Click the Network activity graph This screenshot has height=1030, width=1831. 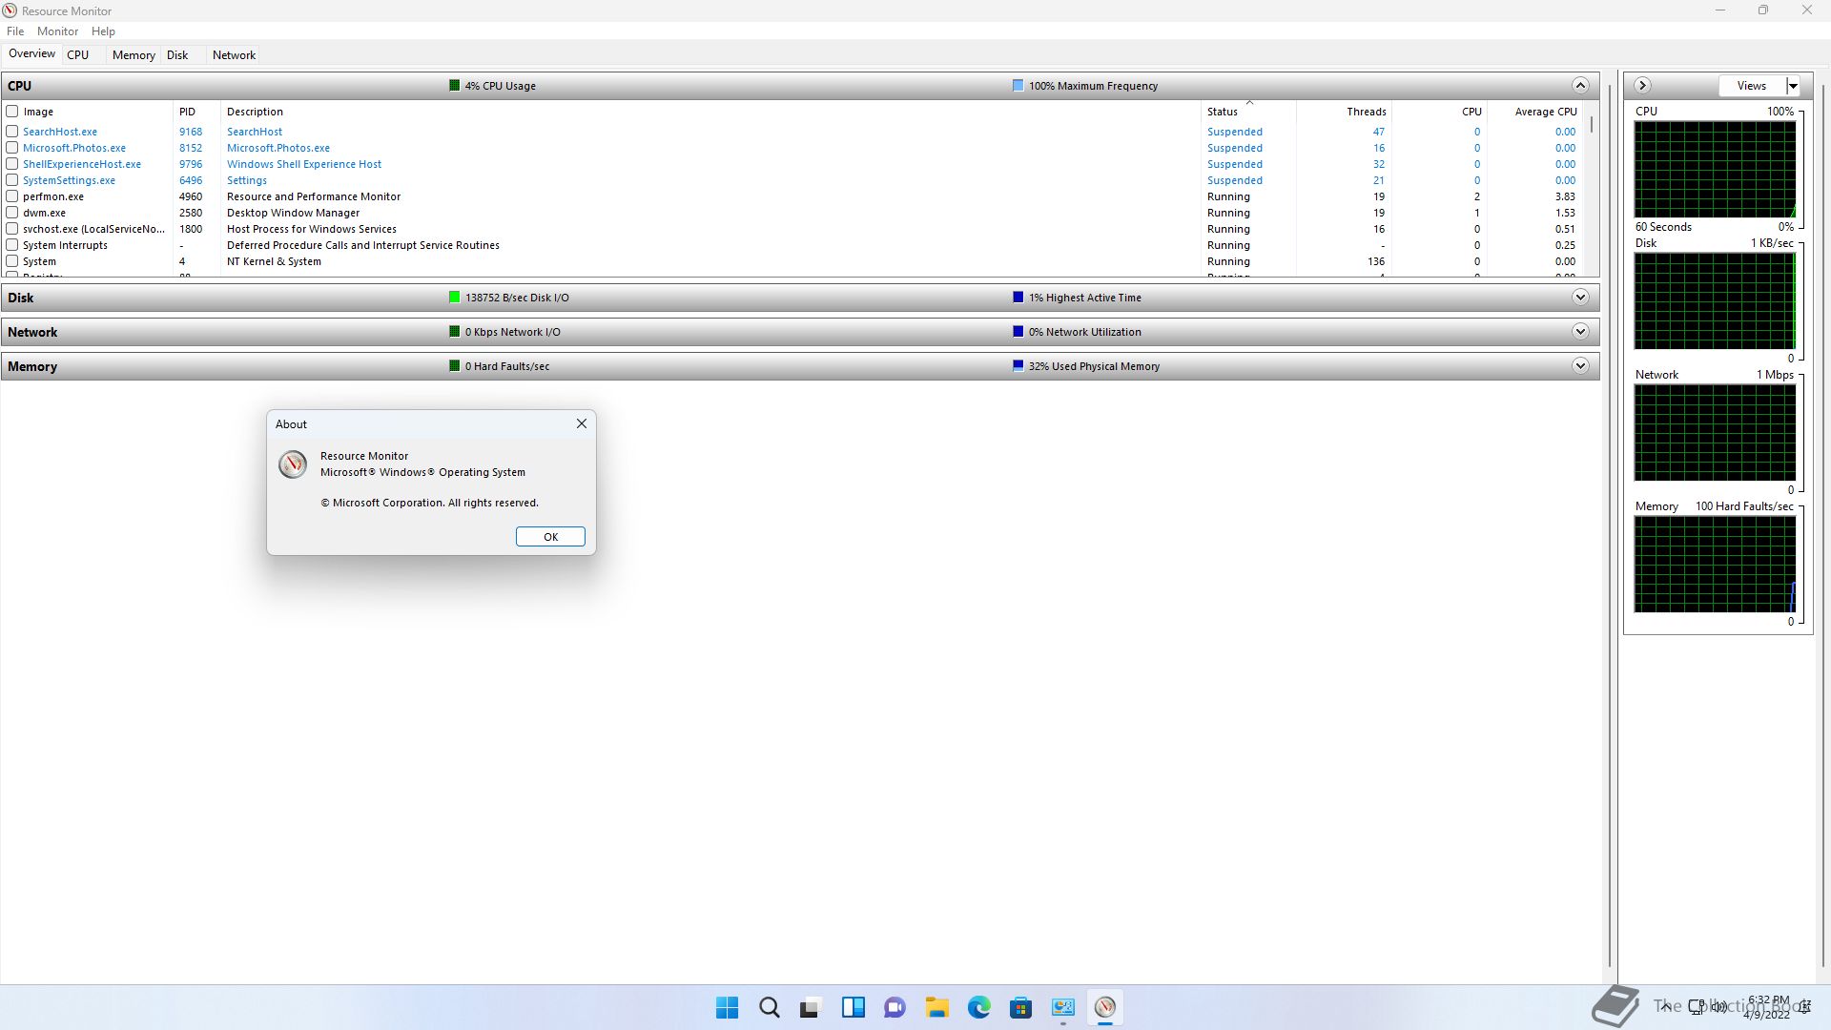1715,433
